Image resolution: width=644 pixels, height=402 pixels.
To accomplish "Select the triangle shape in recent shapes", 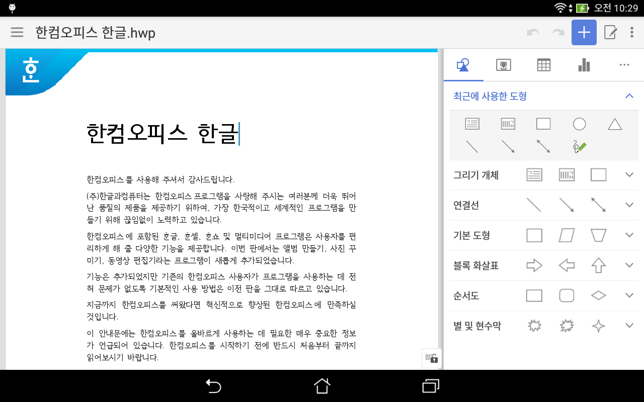I will tap(615, 124).
